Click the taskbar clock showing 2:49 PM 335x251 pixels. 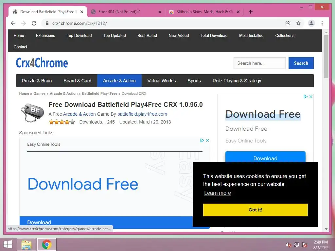click(321, 245)
